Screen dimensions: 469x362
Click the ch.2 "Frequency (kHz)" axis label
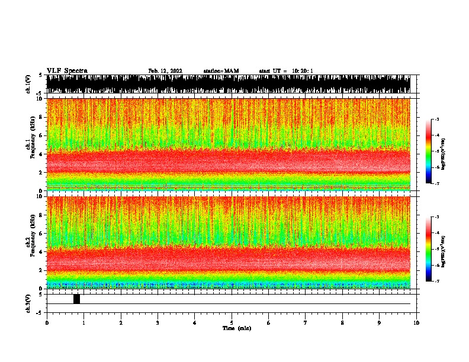pyautogui.click(x=33, y=235)
